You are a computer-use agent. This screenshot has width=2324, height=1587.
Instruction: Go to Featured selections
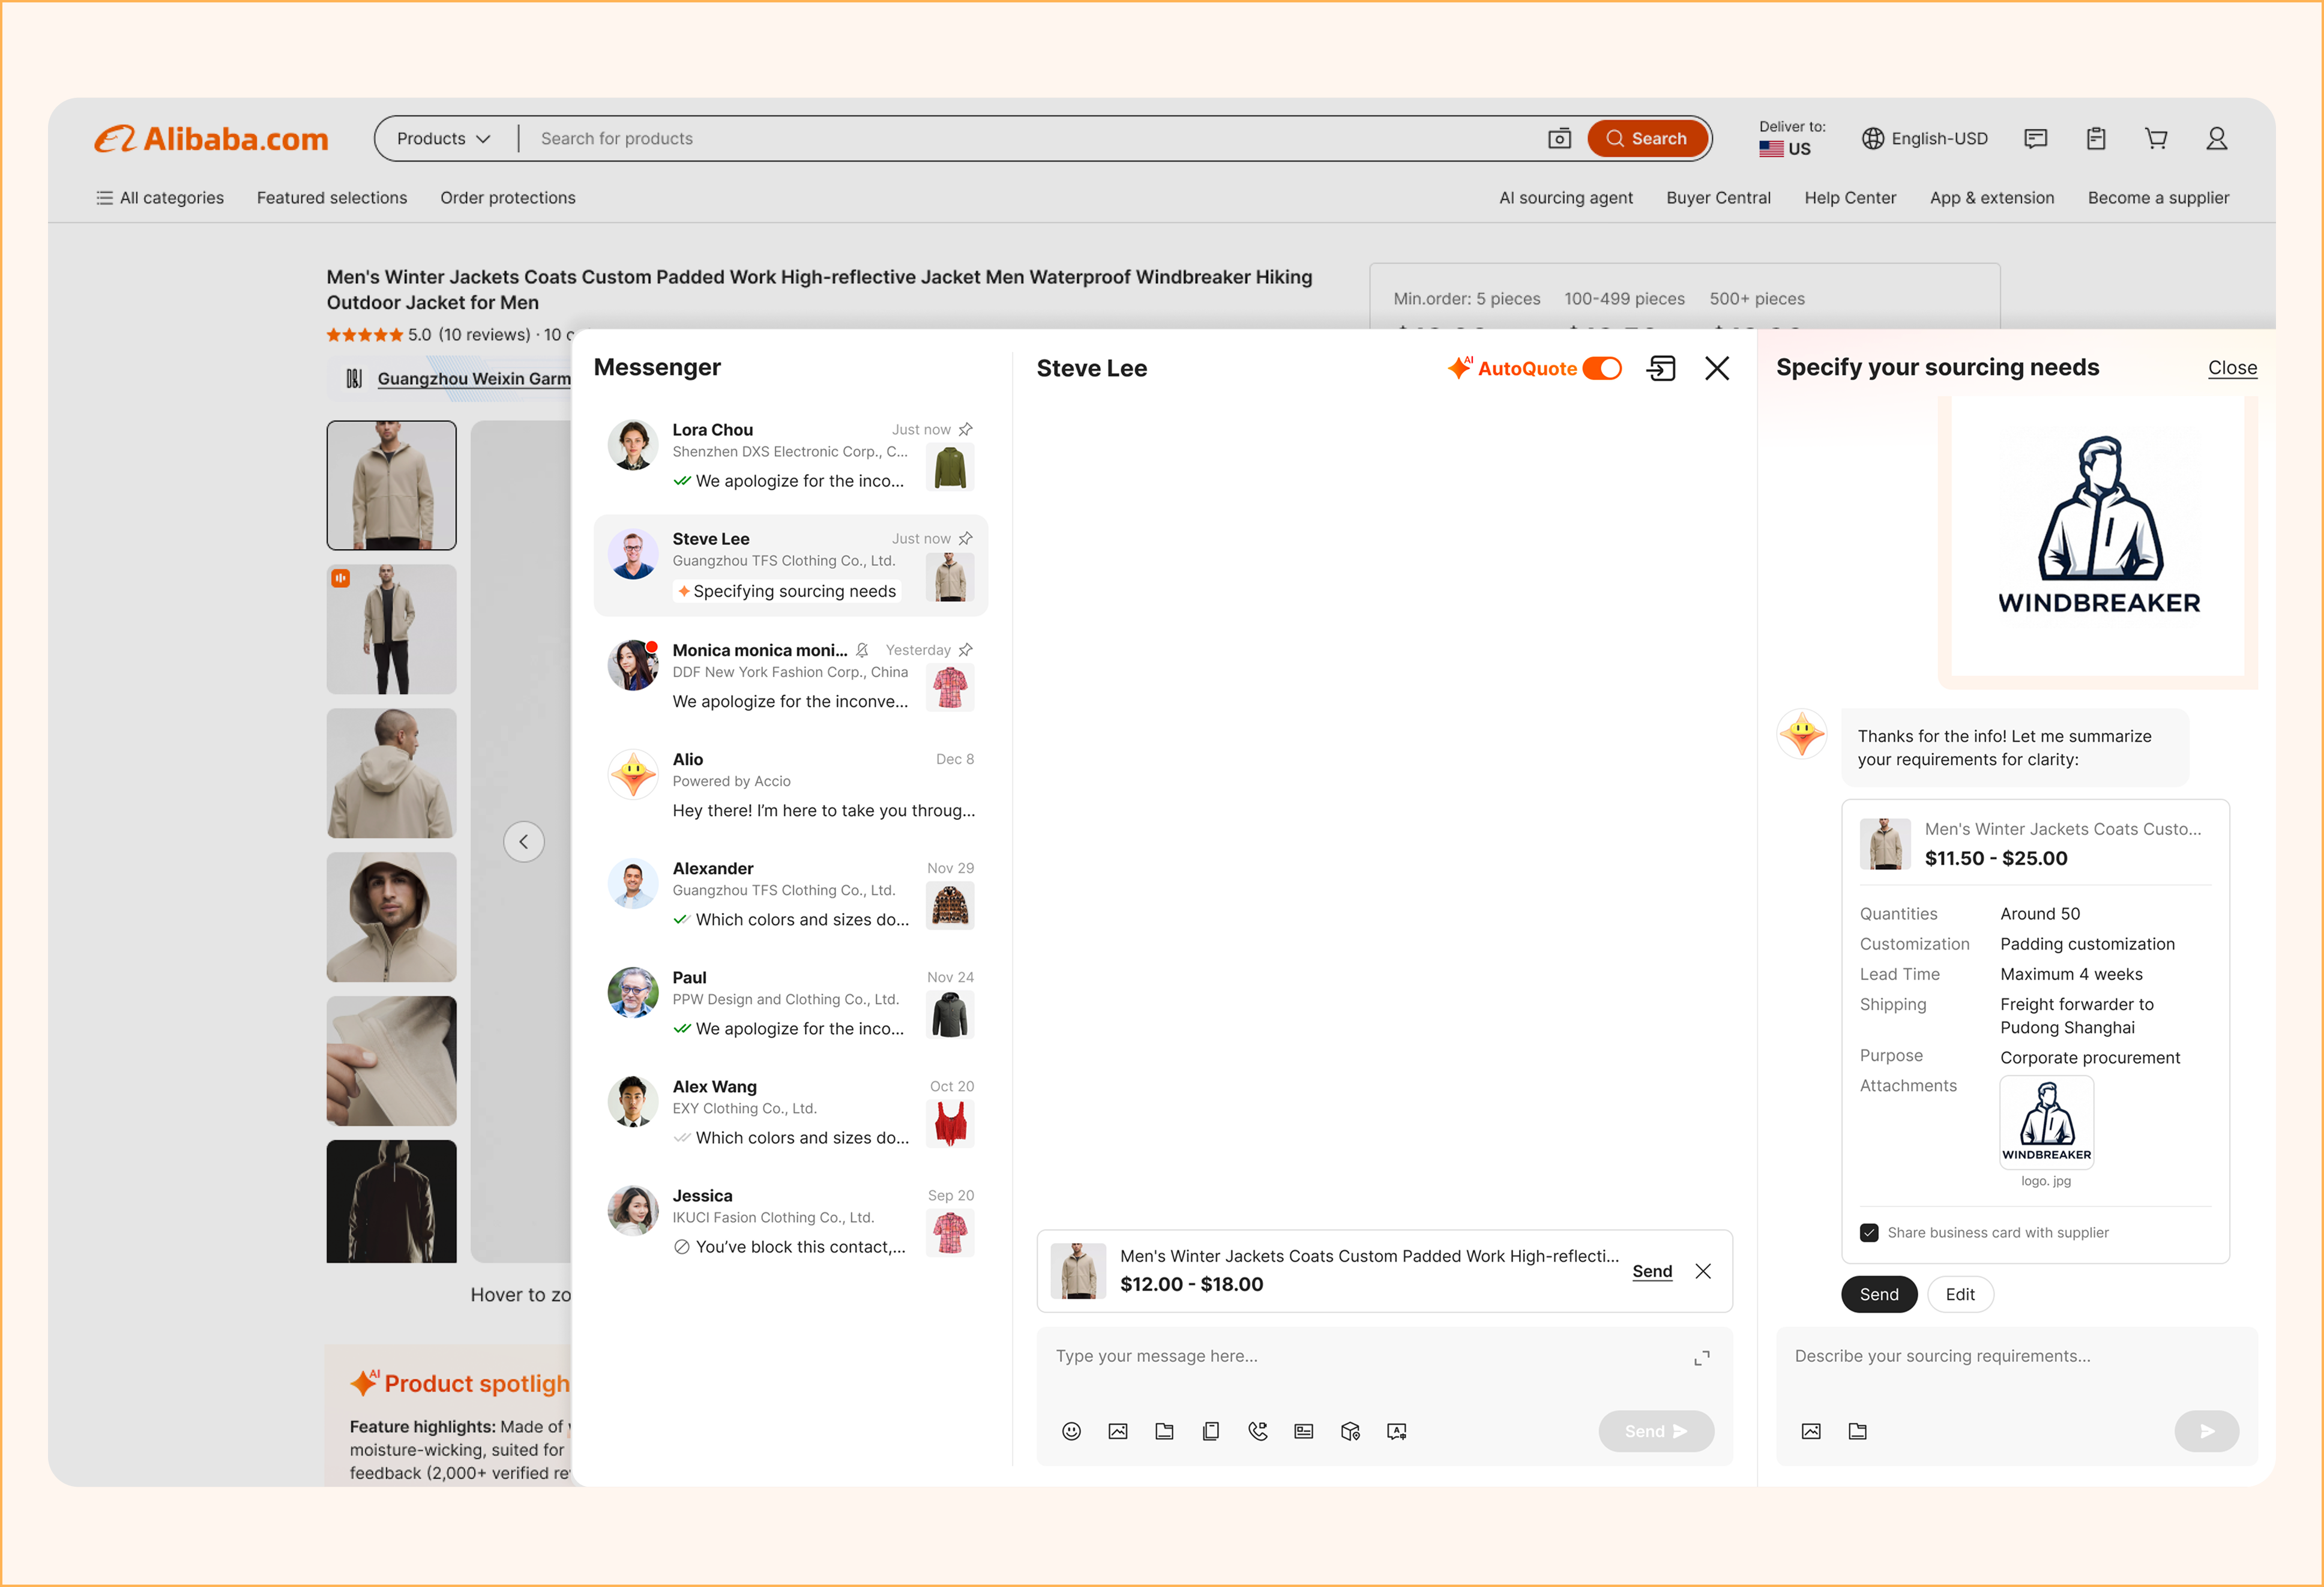pyautogui.click(x=332, y=198)
